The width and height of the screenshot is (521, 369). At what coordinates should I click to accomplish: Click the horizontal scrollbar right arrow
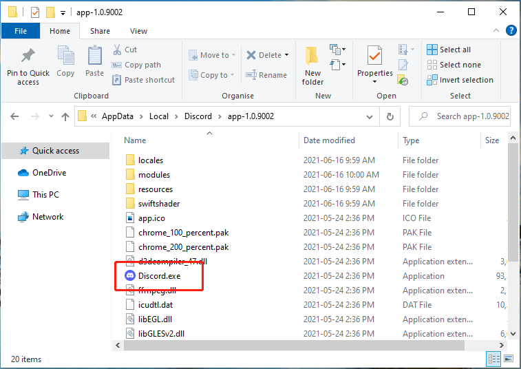pyautogui.click(x=502, y=345)
